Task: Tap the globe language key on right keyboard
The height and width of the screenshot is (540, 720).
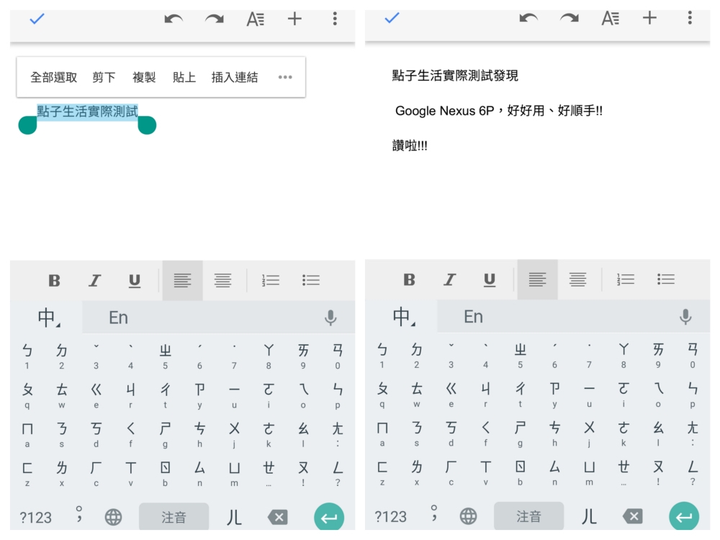Action: pos(468,516)
